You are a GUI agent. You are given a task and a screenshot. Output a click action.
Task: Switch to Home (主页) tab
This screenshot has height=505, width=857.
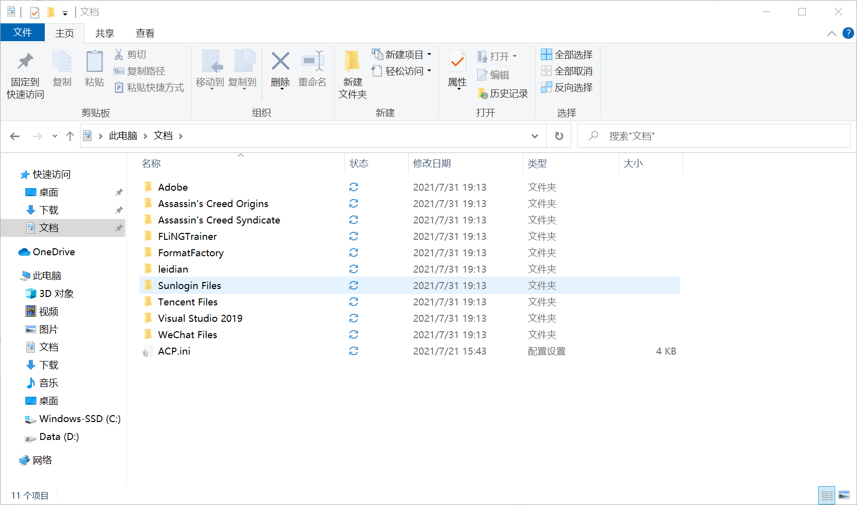point(65,33)
